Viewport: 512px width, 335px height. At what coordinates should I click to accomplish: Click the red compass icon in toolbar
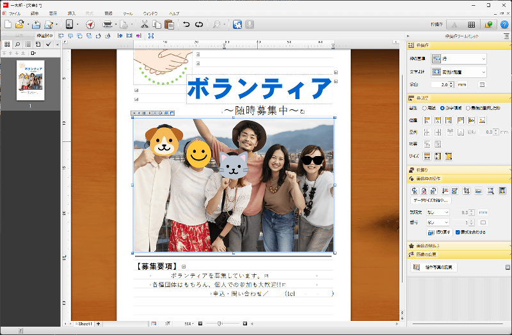(x=90, y=24)
